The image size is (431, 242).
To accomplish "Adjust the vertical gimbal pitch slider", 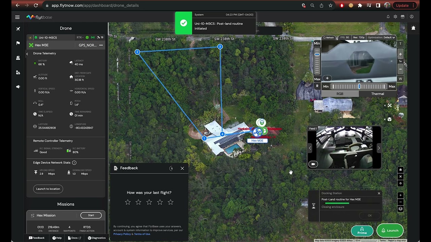I will 317,61.
